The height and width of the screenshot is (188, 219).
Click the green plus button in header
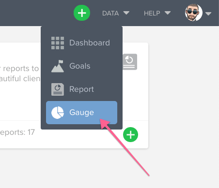point(82,13)
